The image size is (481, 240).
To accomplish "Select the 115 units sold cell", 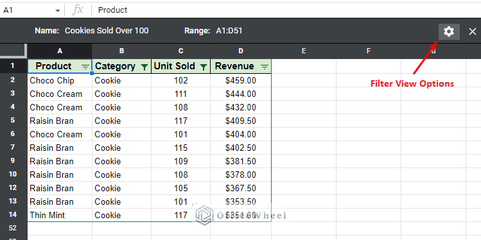I will (x=180, y=148).
